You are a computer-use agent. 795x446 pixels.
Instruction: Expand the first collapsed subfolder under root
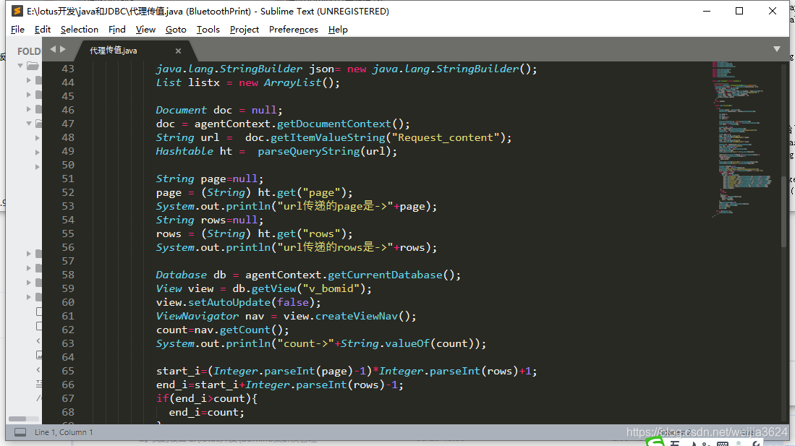click(x=29, y=80)
